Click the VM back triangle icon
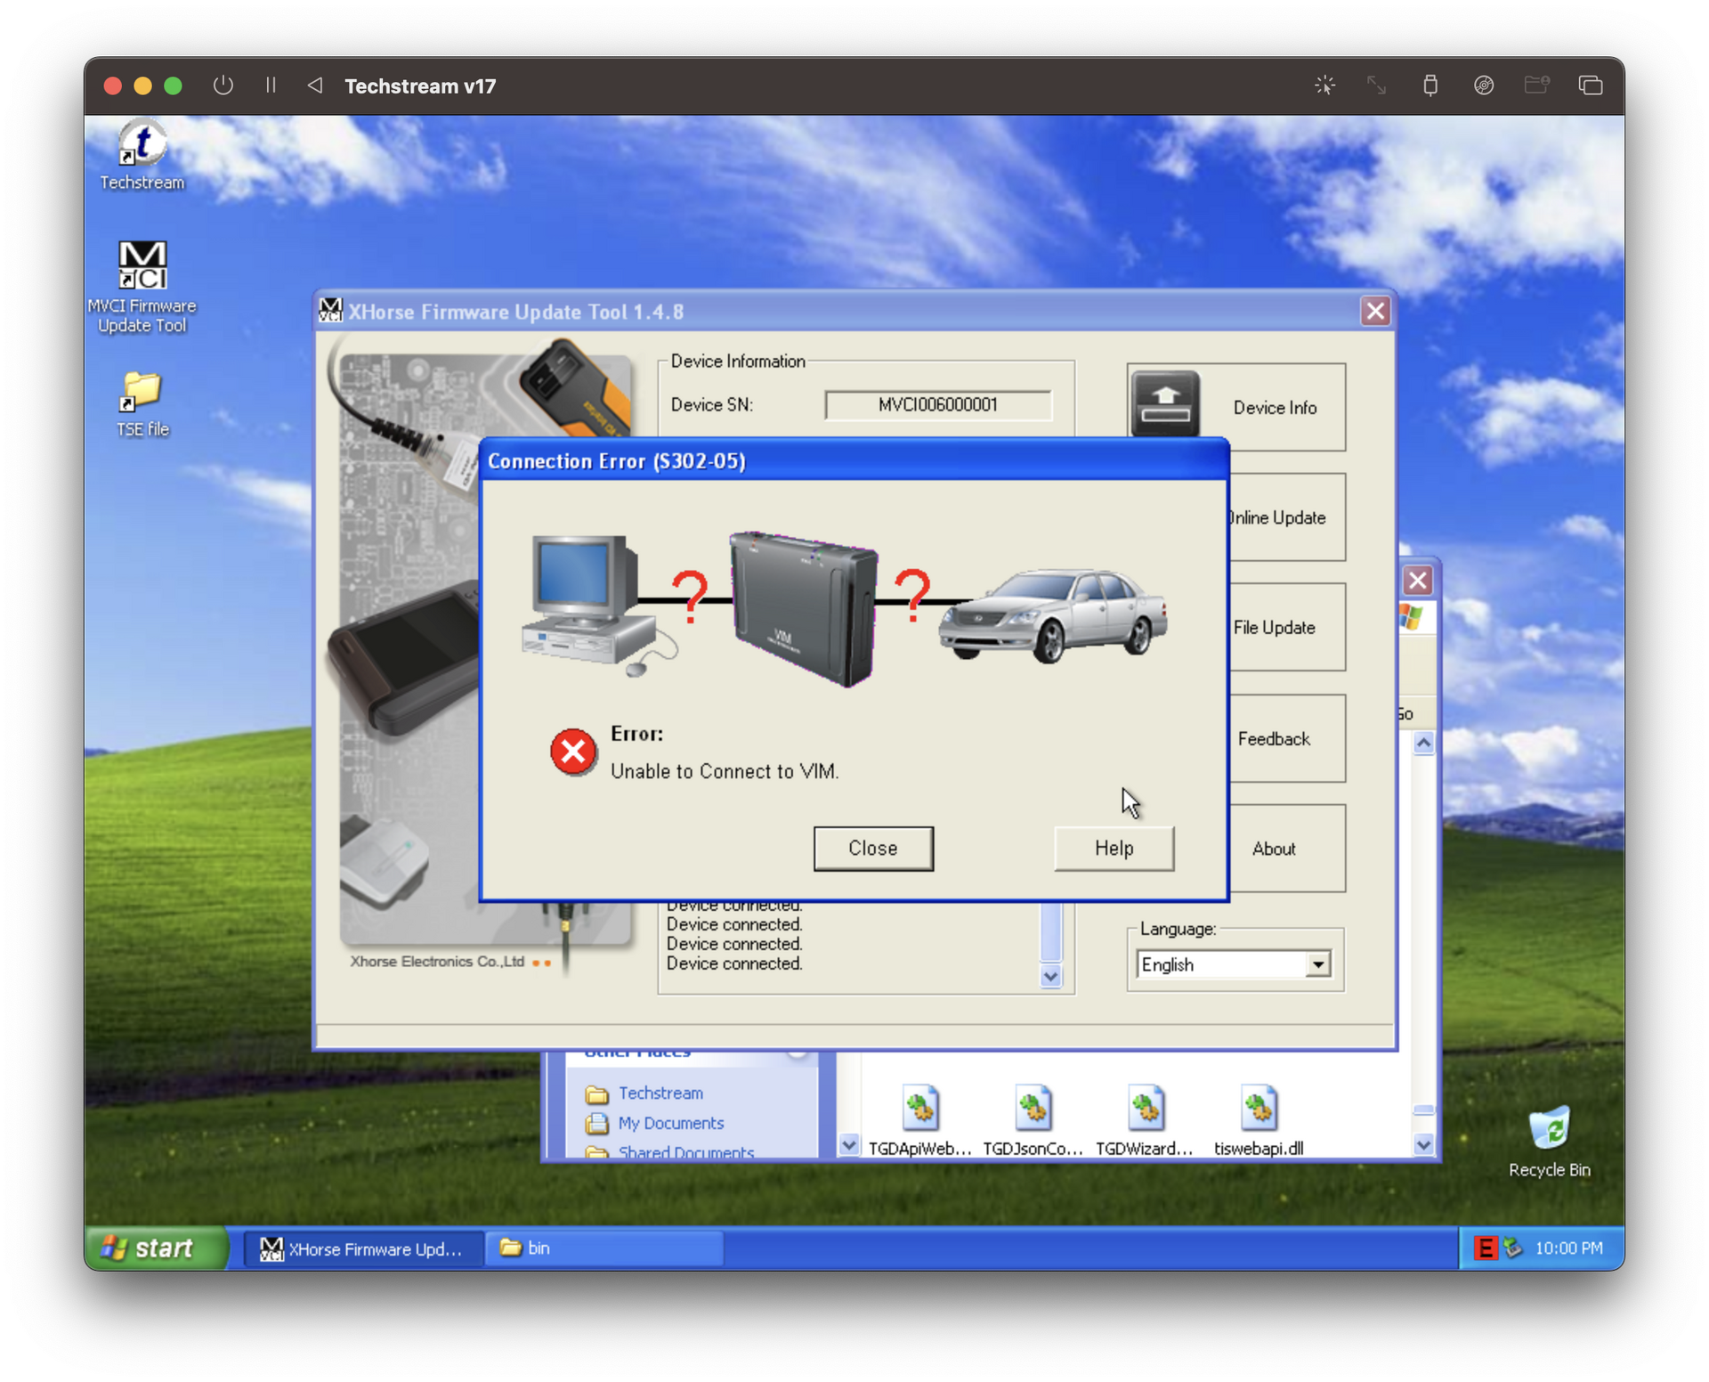The width and height of the screenshot is (1709, 1382). click(x=315, y=85)
